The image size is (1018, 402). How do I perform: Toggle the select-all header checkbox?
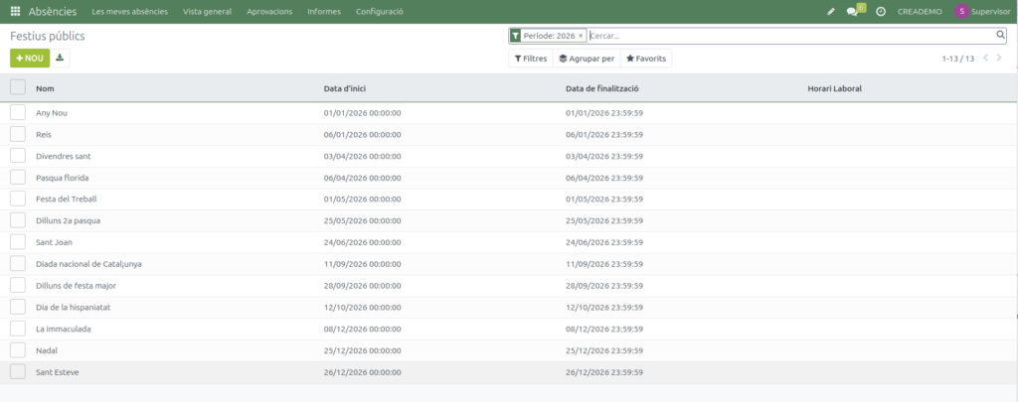(17, 87)
